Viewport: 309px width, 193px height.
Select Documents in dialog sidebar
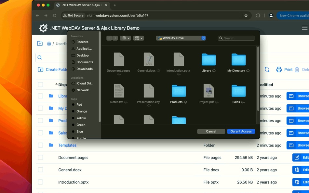[85, 62]
